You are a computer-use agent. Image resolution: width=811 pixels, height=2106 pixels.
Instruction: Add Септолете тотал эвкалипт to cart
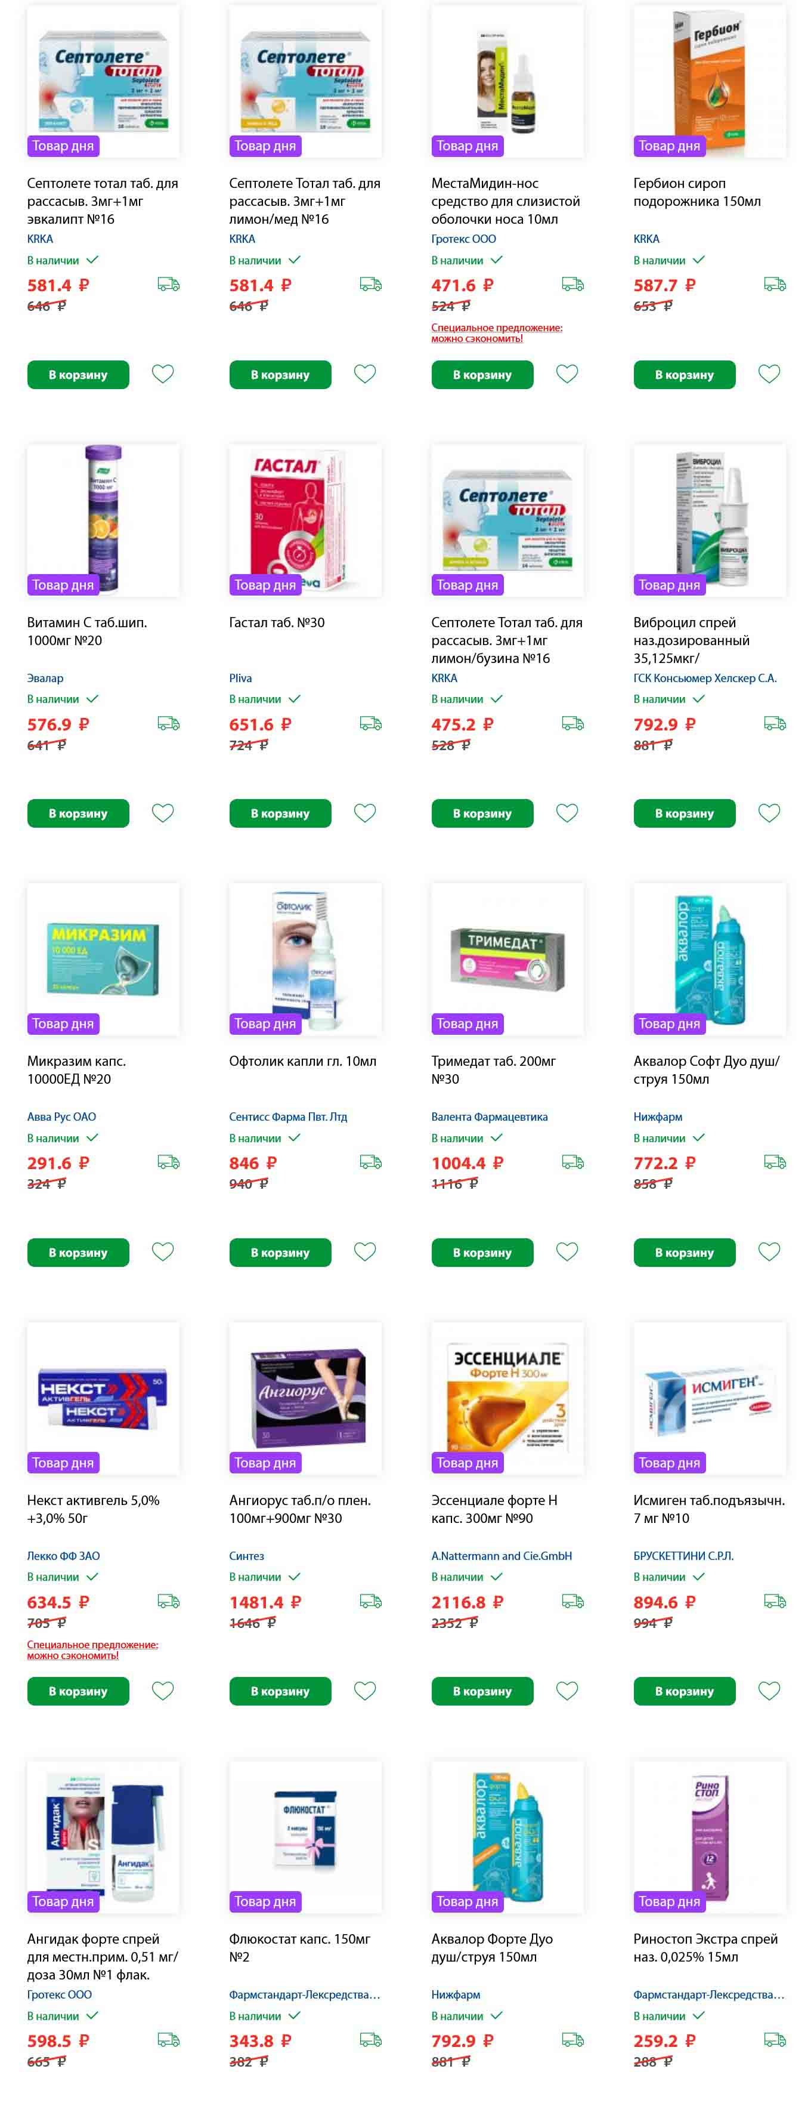[x=78, y=374]
